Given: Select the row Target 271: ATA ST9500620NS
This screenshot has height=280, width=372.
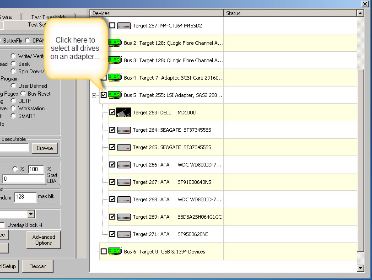Looking at the screenshot, I should tap(233, 234).
